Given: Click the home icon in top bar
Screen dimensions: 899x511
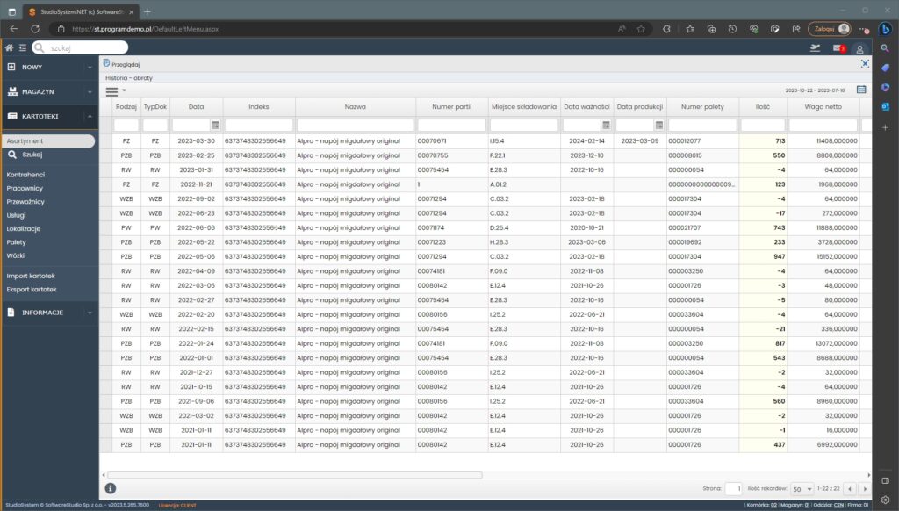Looking at the screenshot, I should (9, 47).
